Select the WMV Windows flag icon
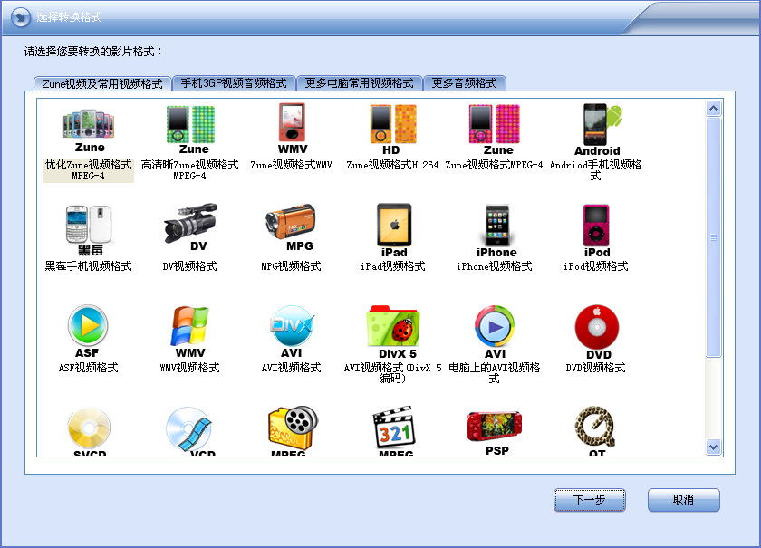This screenshot has height=548, width=761. [189, 332]
